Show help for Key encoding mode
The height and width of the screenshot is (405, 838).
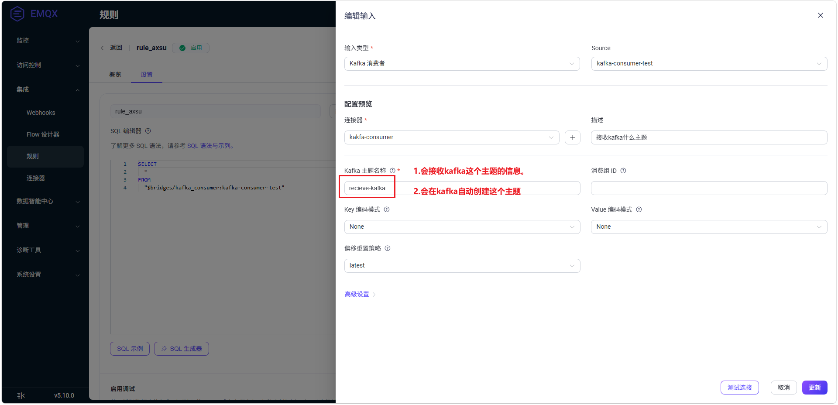coord(387,209)
